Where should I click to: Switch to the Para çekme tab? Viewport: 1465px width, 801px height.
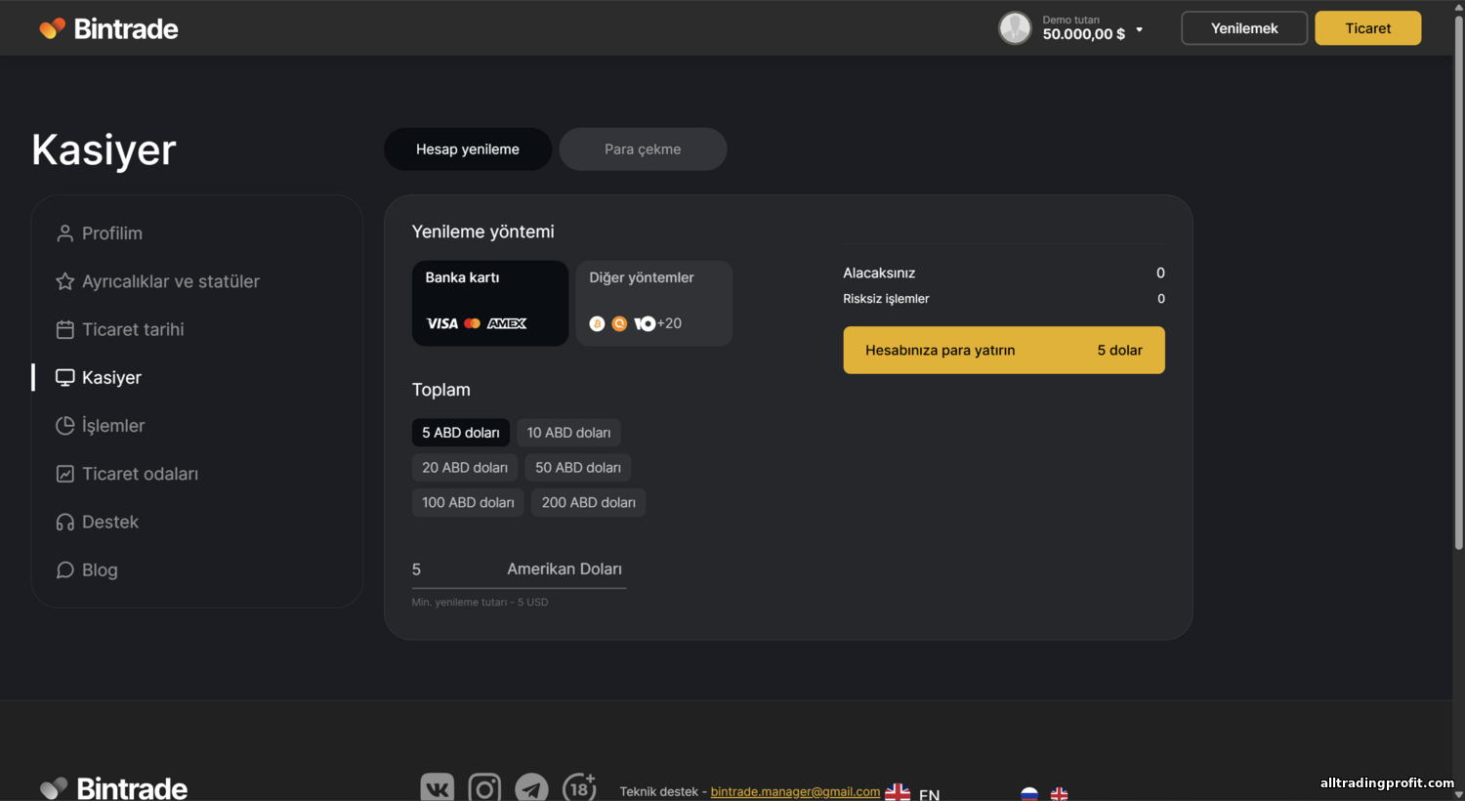click(x=643, y=149)
